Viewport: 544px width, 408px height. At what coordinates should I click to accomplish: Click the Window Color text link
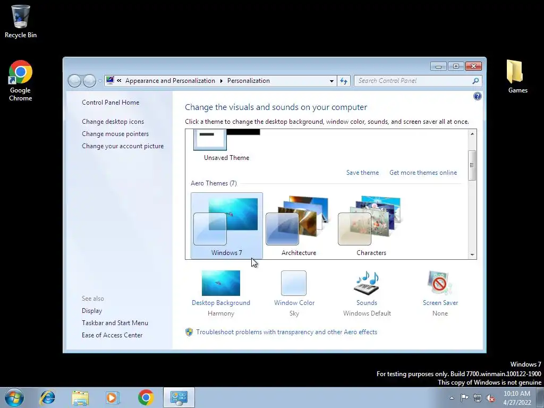294,303
